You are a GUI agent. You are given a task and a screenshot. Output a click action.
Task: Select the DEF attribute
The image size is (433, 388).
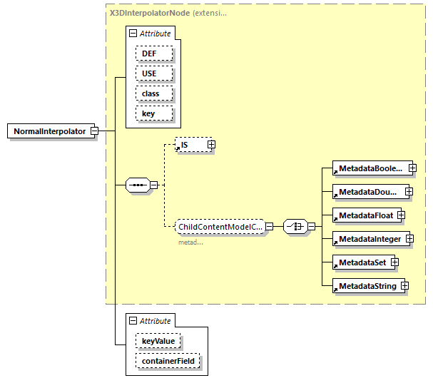pyautogui.click(x=150, y=53)
